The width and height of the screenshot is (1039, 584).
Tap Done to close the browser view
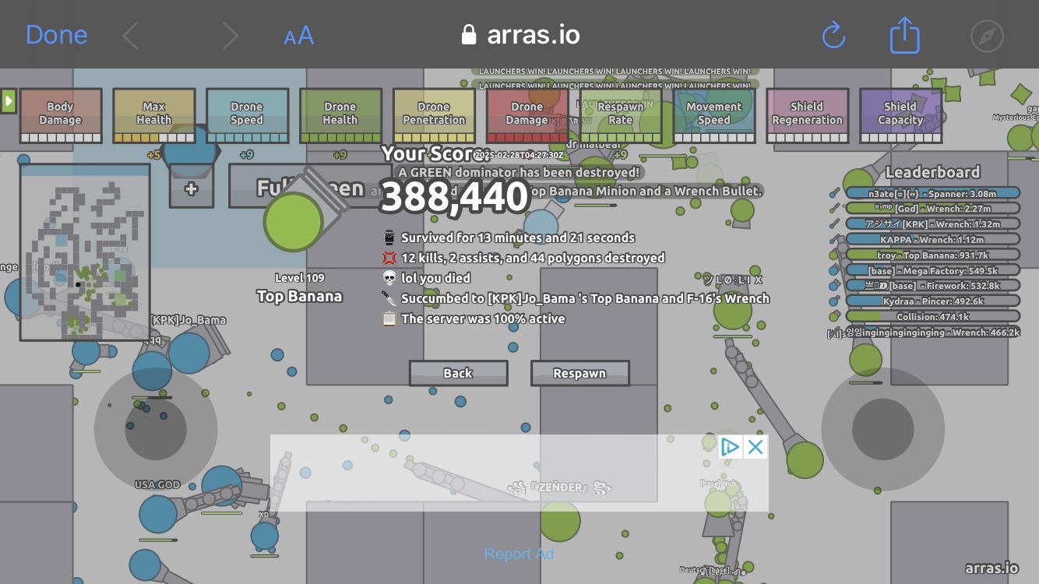click(x=56, y=35)
